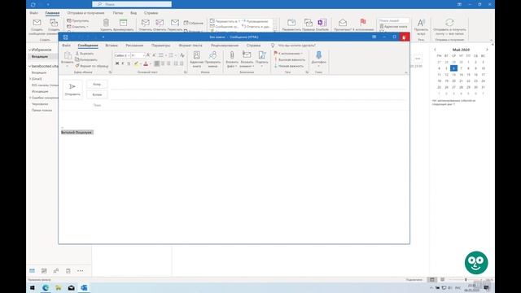521x293 pixels.
Task: Toggle align right paragraph button
Action: click(169, 63)
